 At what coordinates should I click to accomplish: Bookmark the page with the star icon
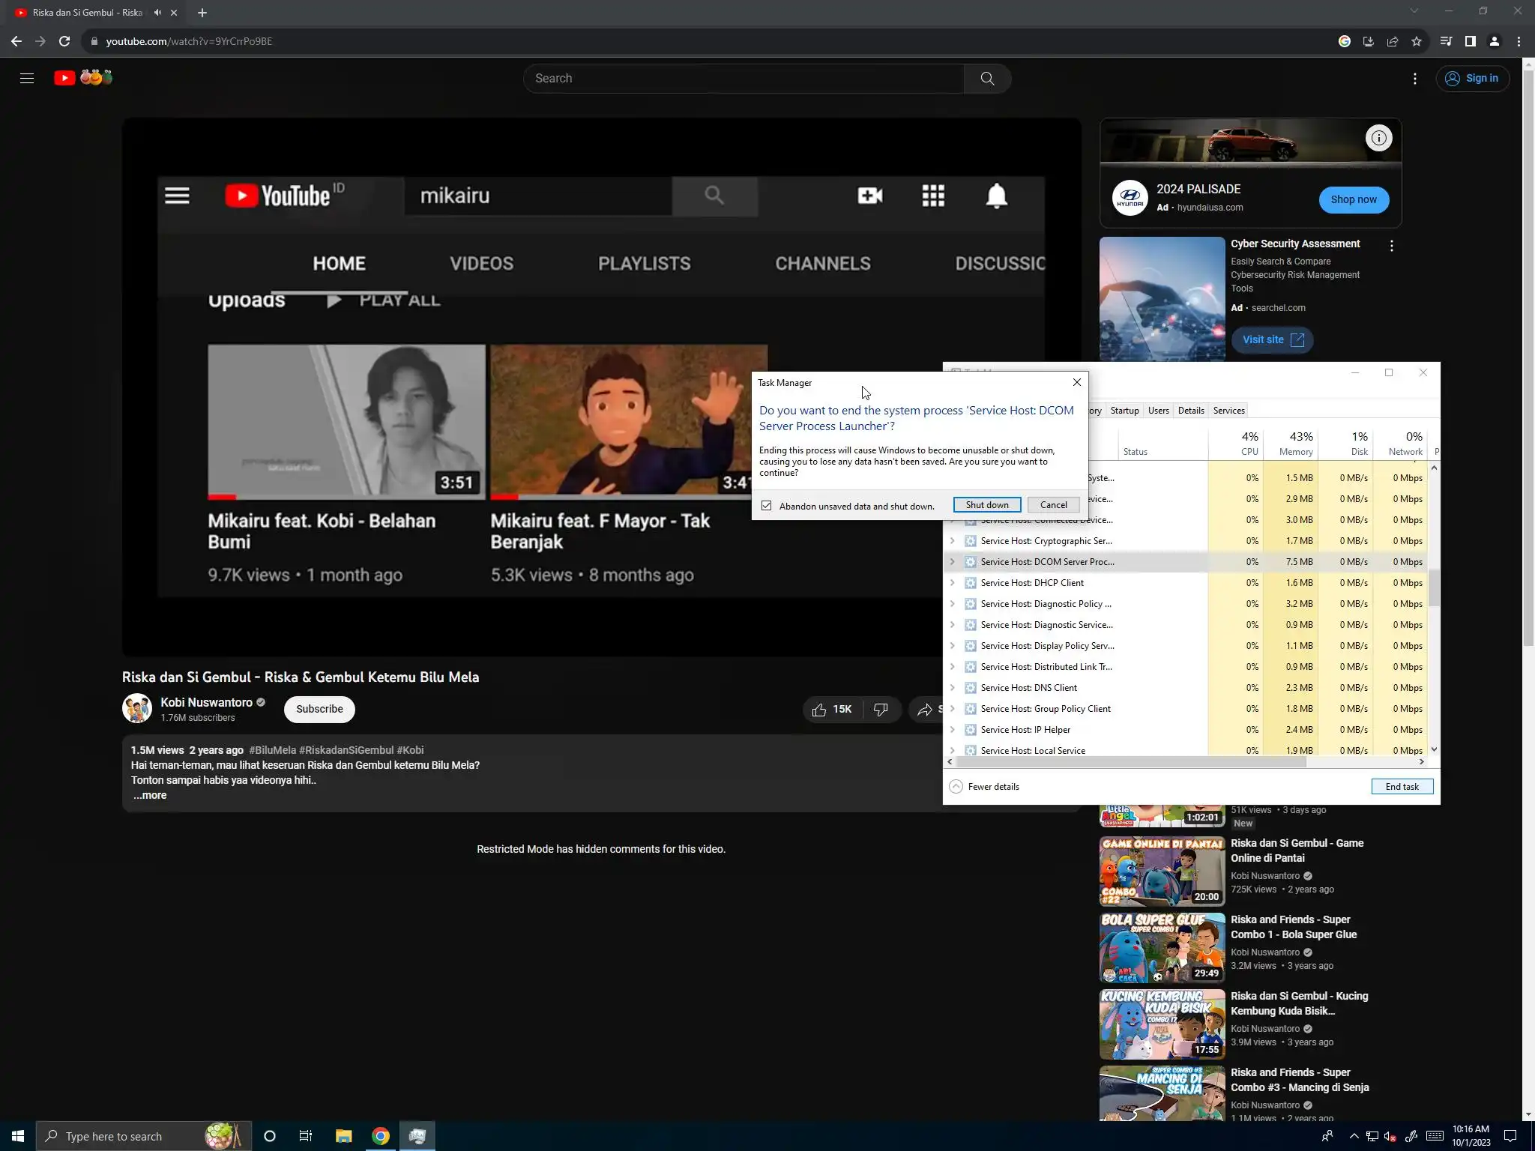coord(1417,42)
